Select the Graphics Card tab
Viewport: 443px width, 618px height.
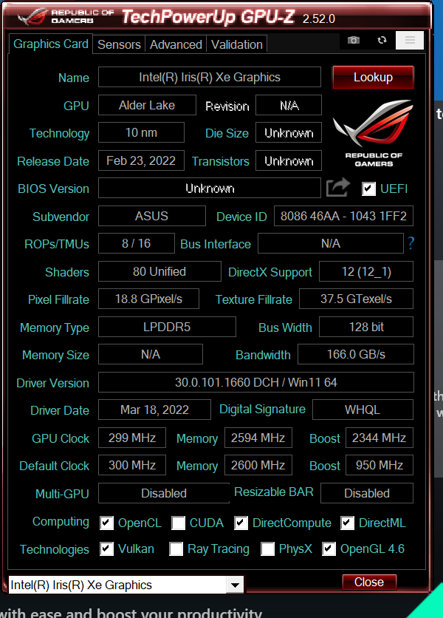pyautogui.click(x=50, y=44)
